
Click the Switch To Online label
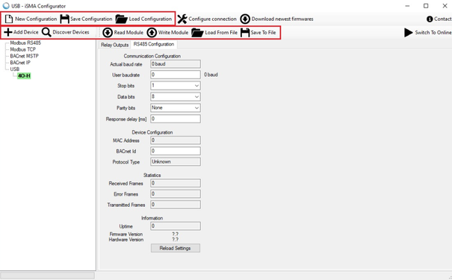433,33
